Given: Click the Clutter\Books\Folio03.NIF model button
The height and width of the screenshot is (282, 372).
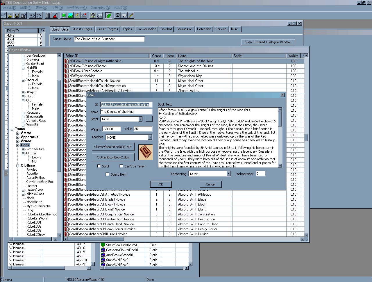Looking at the screenshot, I should 113,147.
